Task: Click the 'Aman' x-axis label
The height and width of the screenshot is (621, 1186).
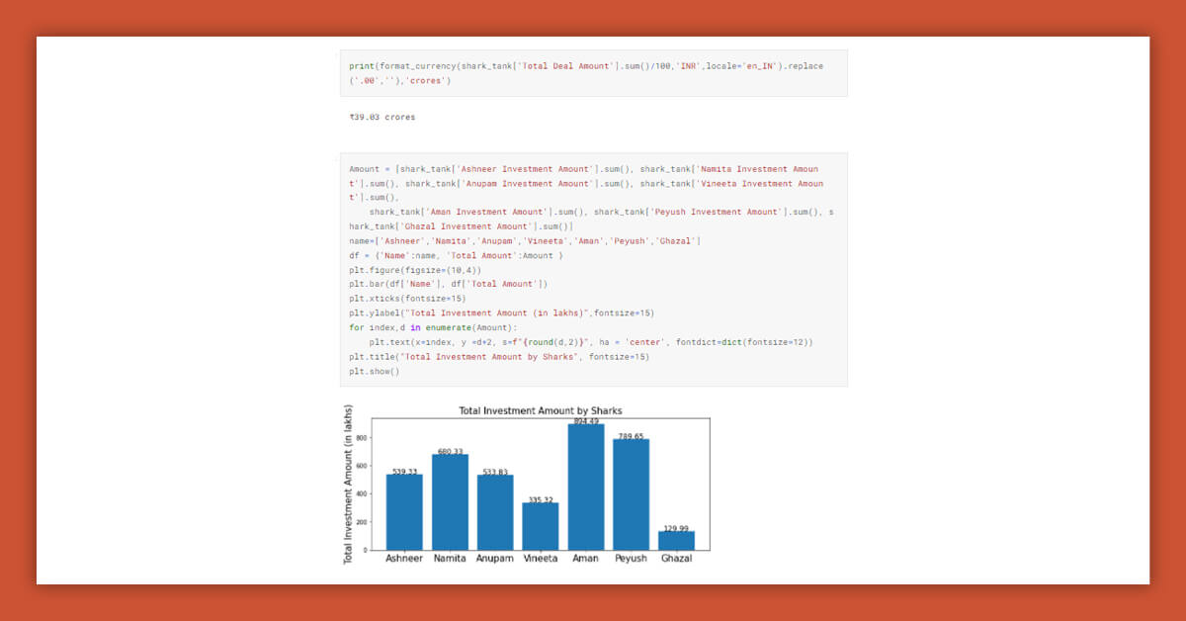Action: [x=586, y=559]
